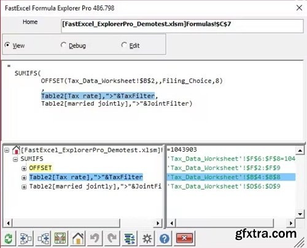The width and height of the screenshot is (307, 248).
Task: Click the cell reference address field
Action: pos(182,26)
